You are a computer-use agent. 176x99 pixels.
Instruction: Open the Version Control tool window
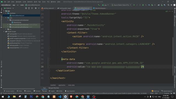[9, 91]
